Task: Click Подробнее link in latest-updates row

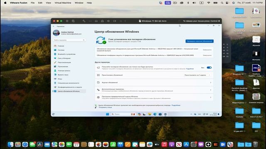Action: [x=190, y=69]
